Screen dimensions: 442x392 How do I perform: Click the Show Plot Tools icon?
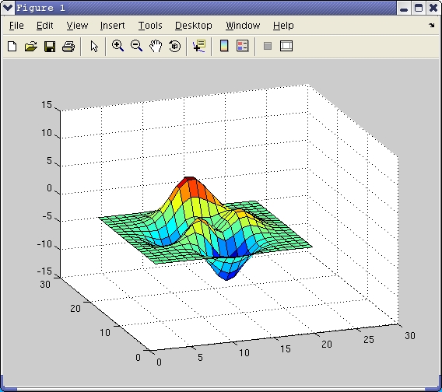point(286,46)
